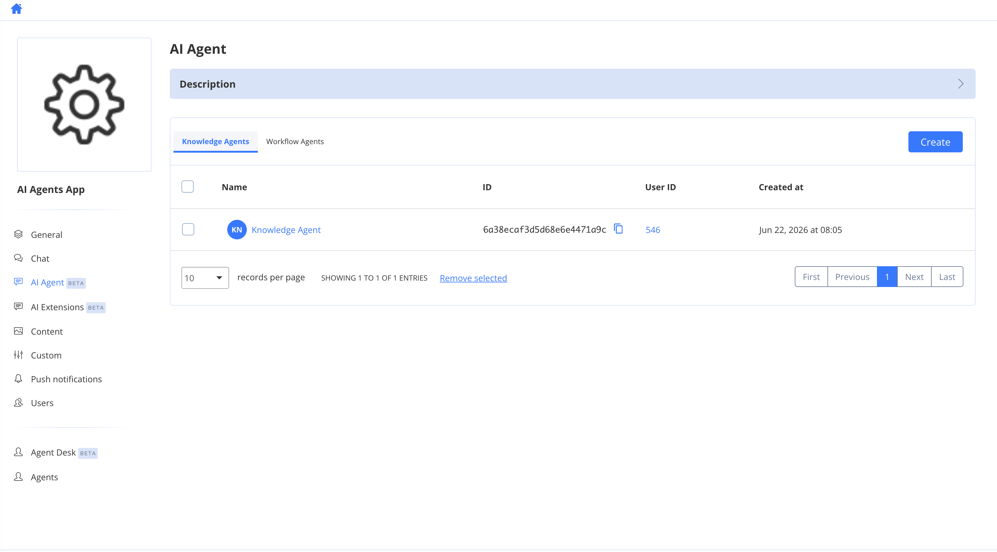Go to the Last page
This screenshot has height=552, width=997.
[x=947, y=277]
